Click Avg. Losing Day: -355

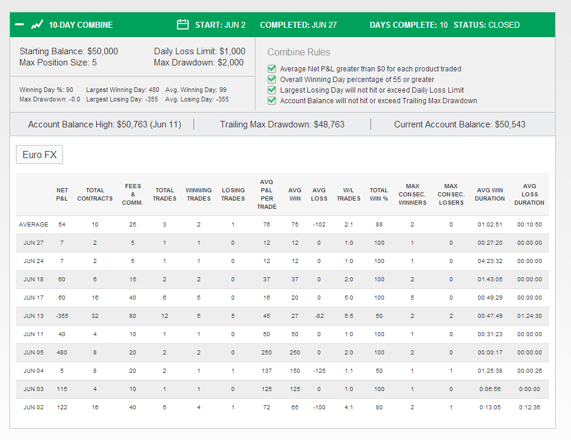[x=197, y=99]
